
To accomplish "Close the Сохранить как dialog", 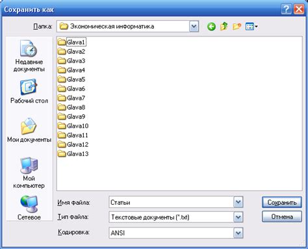I will point(299,10).
